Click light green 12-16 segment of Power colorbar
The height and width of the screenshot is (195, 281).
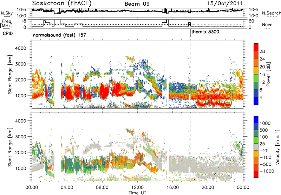[x=256, y=78]
